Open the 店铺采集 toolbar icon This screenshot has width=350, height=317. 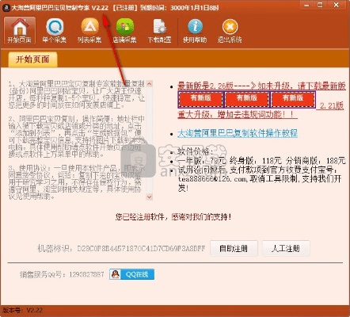coord(124,30)
